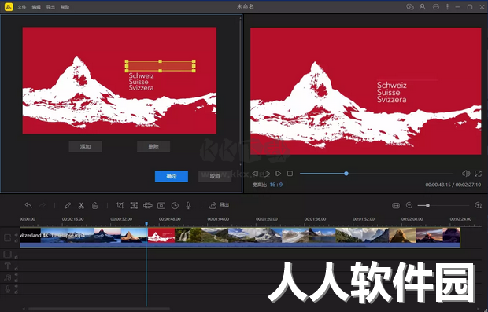Click the red Matterhorn clip thumbnail on timeline
Image resolution: width=488 pixels, height=312 pixels.
tap(161, 235)
